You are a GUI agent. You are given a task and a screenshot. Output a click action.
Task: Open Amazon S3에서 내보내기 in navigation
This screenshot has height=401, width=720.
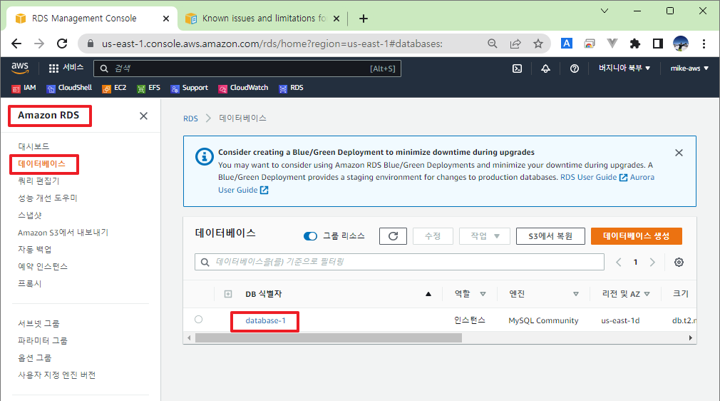coord(63,232)
